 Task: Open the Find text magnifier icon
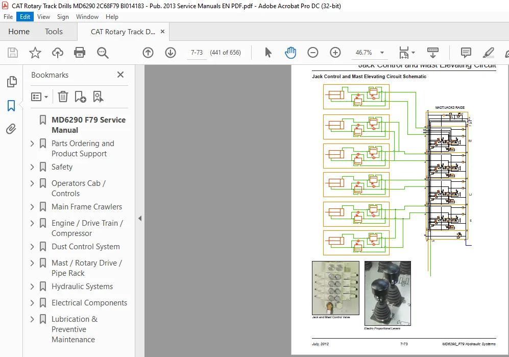click(x=103, y=53)
